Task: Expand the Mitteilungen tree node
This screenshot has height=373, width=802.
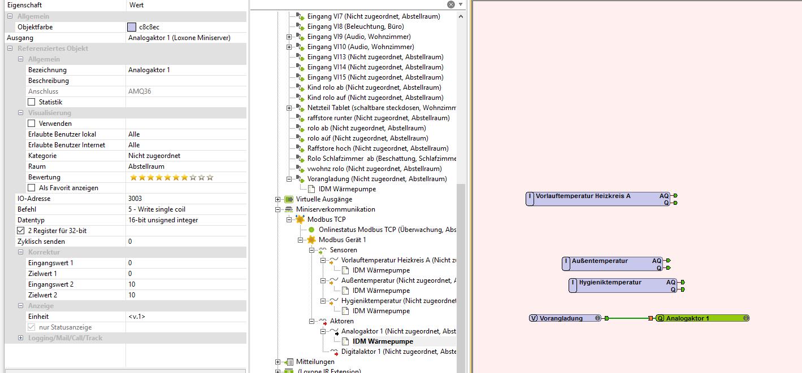Action: coord(278,362)
